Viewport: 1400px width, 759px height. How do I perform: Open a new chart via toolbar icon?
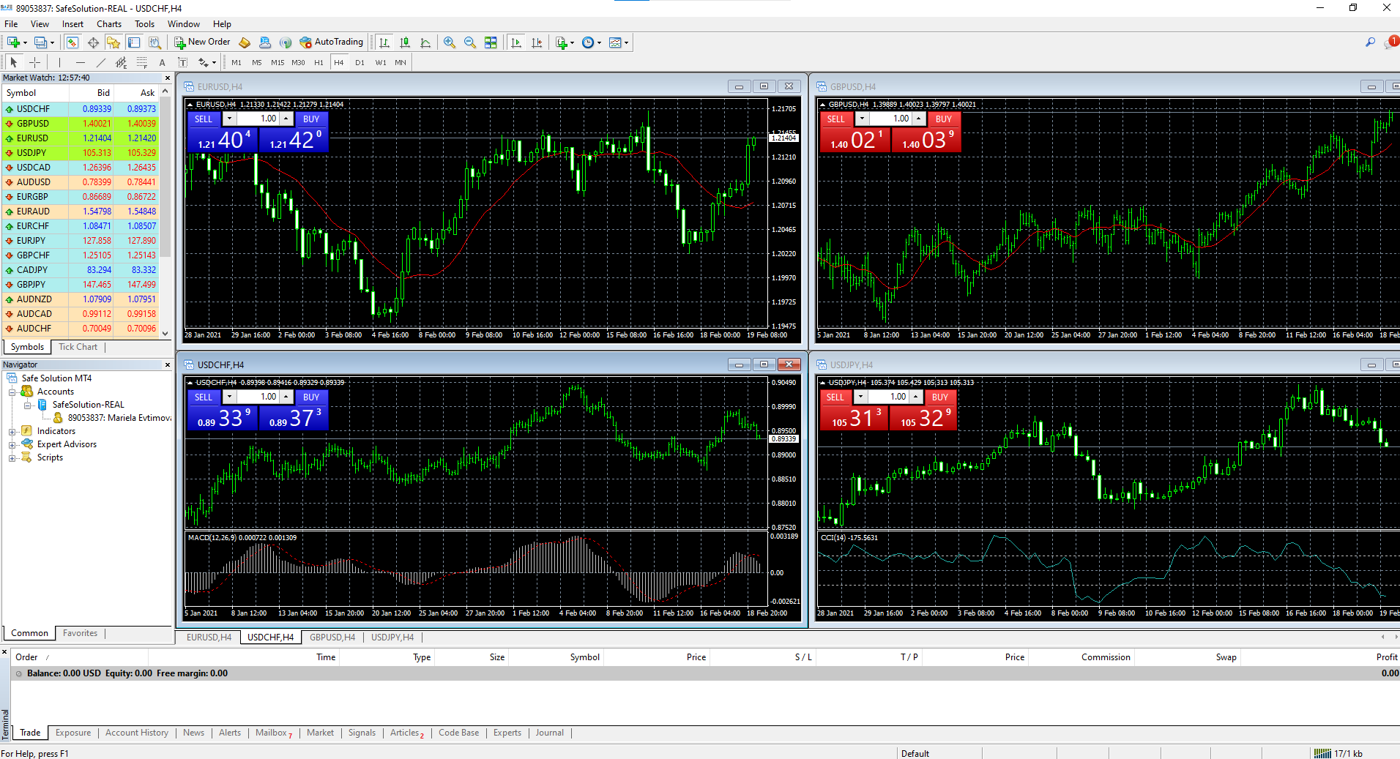[13, 42]
